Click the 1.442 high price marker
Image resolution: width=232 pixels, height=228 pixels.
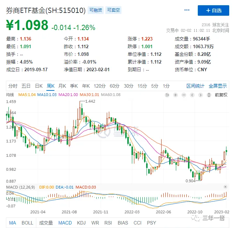(x=90, y=101)
